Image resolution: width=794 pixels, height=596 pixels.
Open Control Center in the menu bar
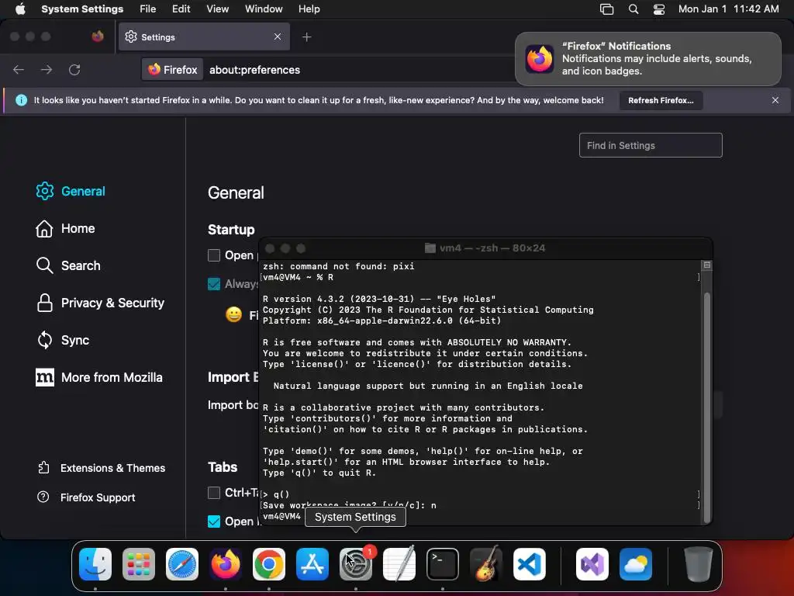[659, 9]
